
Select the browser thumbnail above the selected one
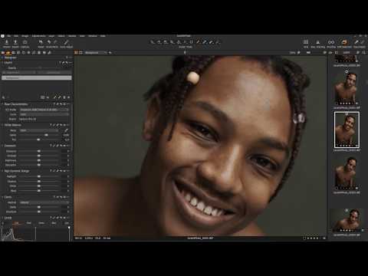pyautogui.click(x=347, y=89)
